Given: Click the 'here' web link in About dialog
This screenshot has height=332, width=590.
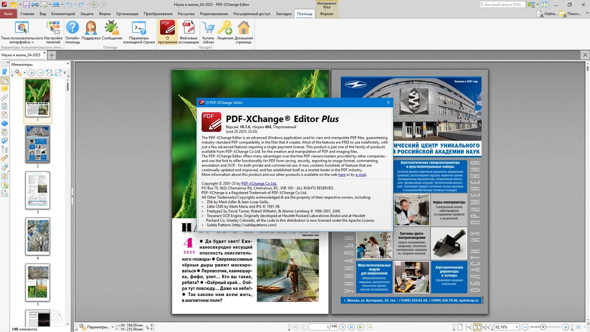Looking at the screenshot, I should [342, 175].
